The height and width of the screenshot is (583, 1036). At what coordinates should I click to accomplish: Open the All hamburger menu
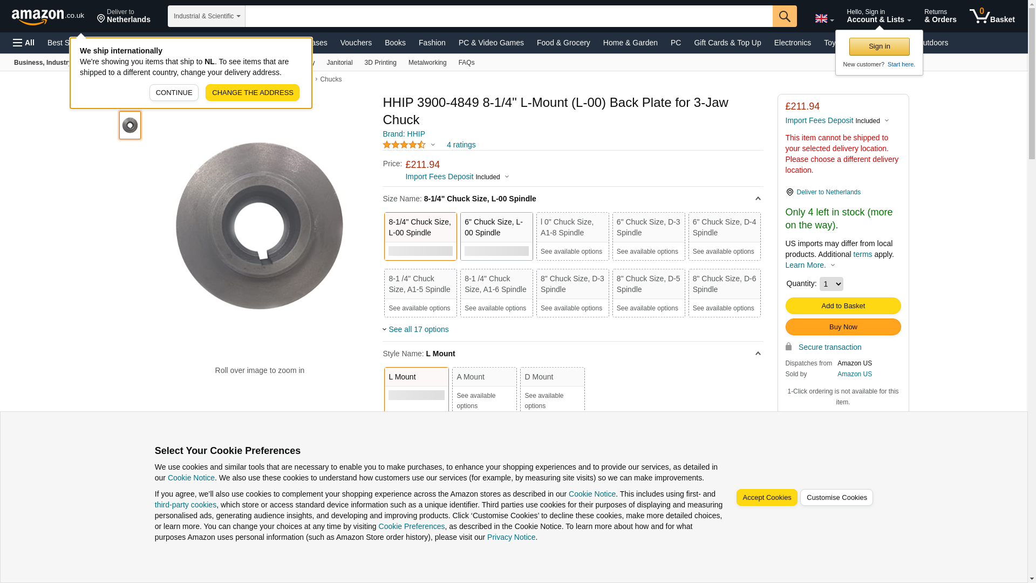pos(24,43)
